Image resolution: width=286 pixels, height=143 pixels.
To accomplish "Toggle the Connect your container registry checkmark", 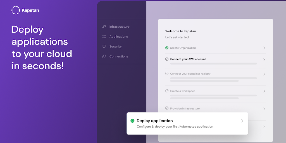I will [167, 74].
